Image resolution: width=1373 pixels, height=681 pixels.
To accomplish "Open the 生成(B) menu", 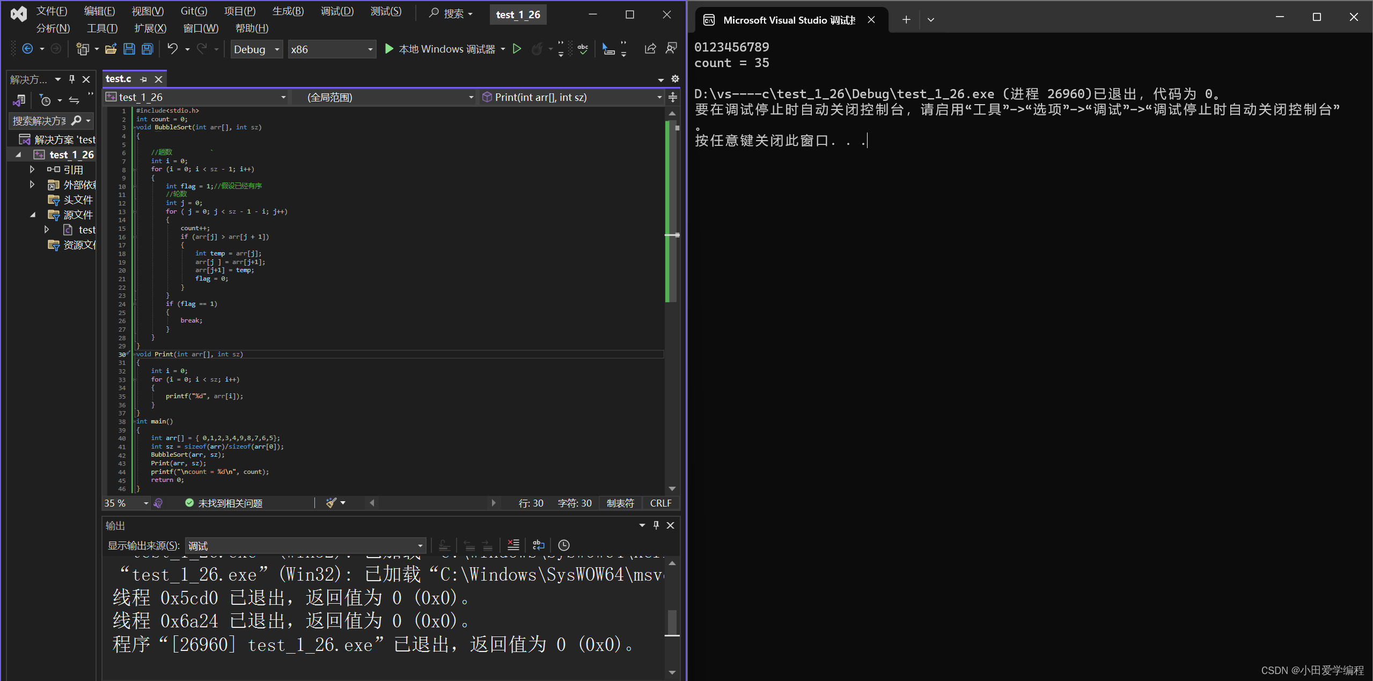I will pyautogui.click(x=288, y=11).
